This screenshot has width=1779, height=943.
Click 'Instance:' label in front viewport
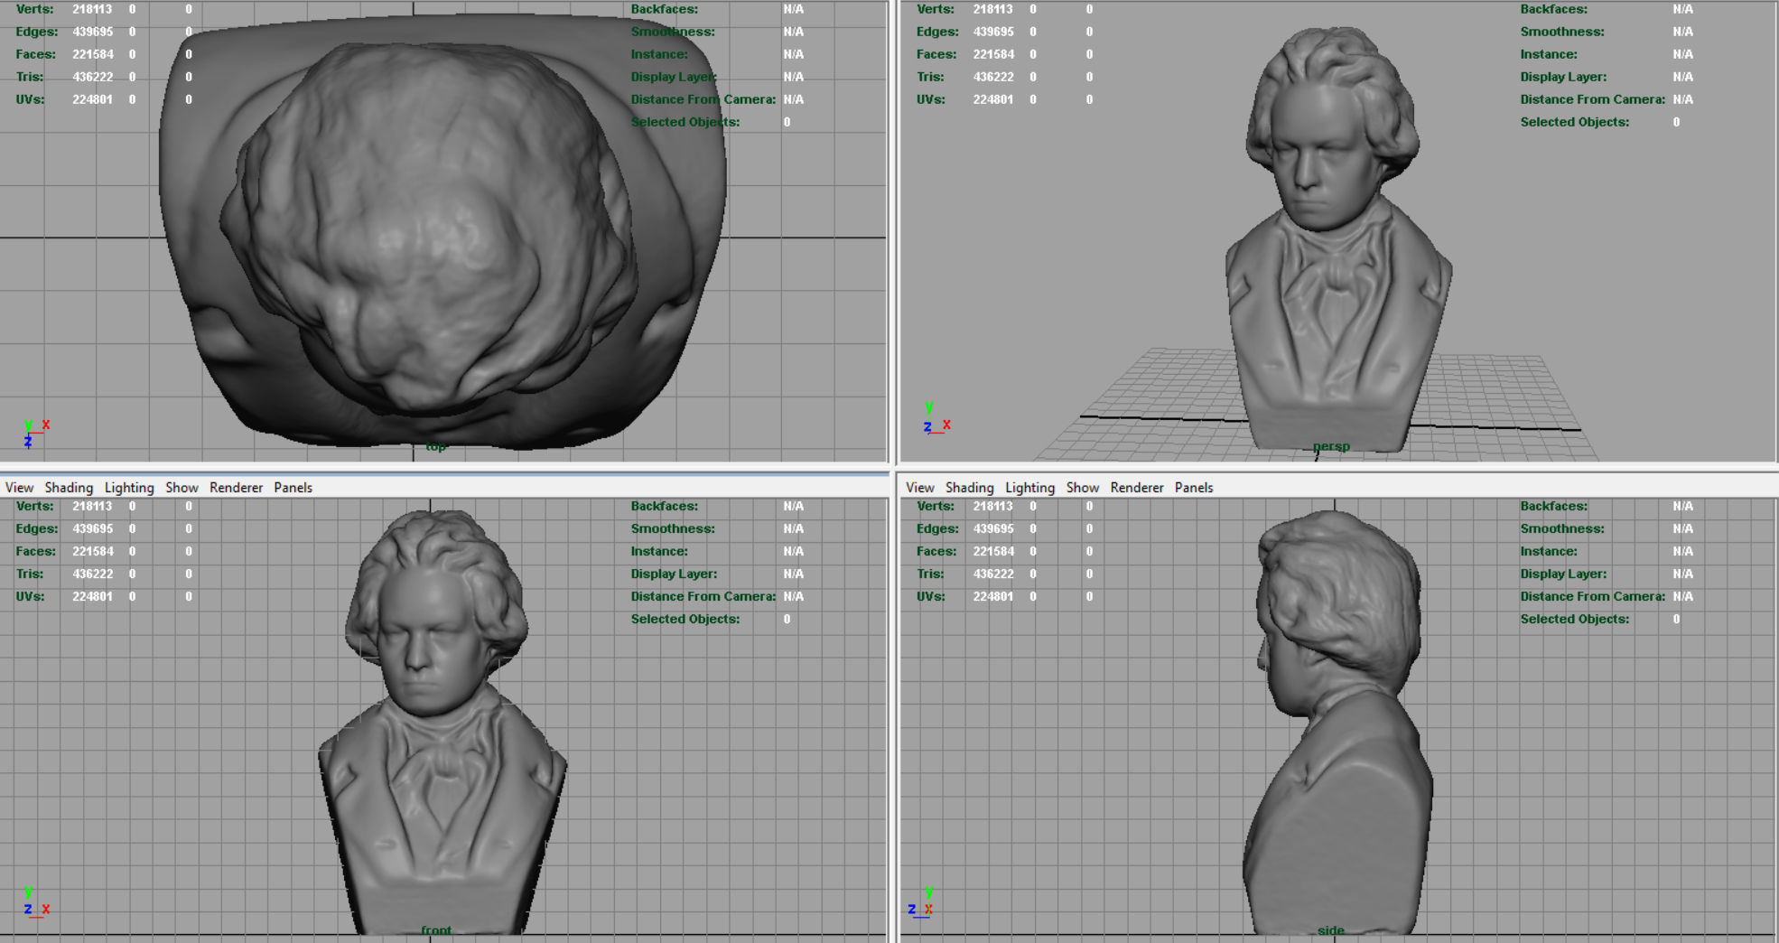pos(658,551)
